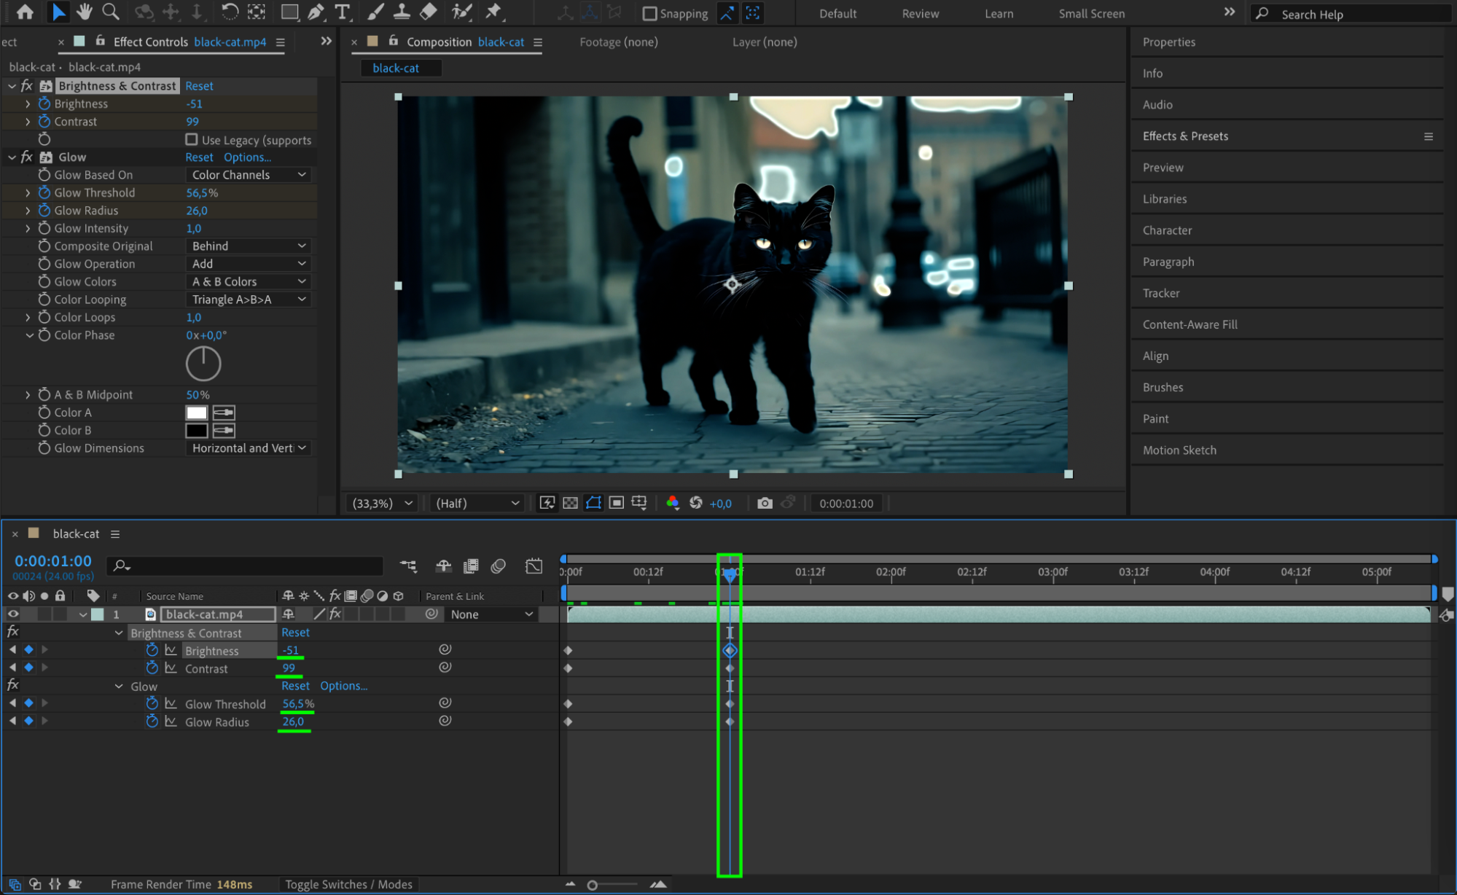This screenshot has width=1457, height=895.
Task: Collapse the Glow effect in Effect Controls
Action: click(12, 157)
